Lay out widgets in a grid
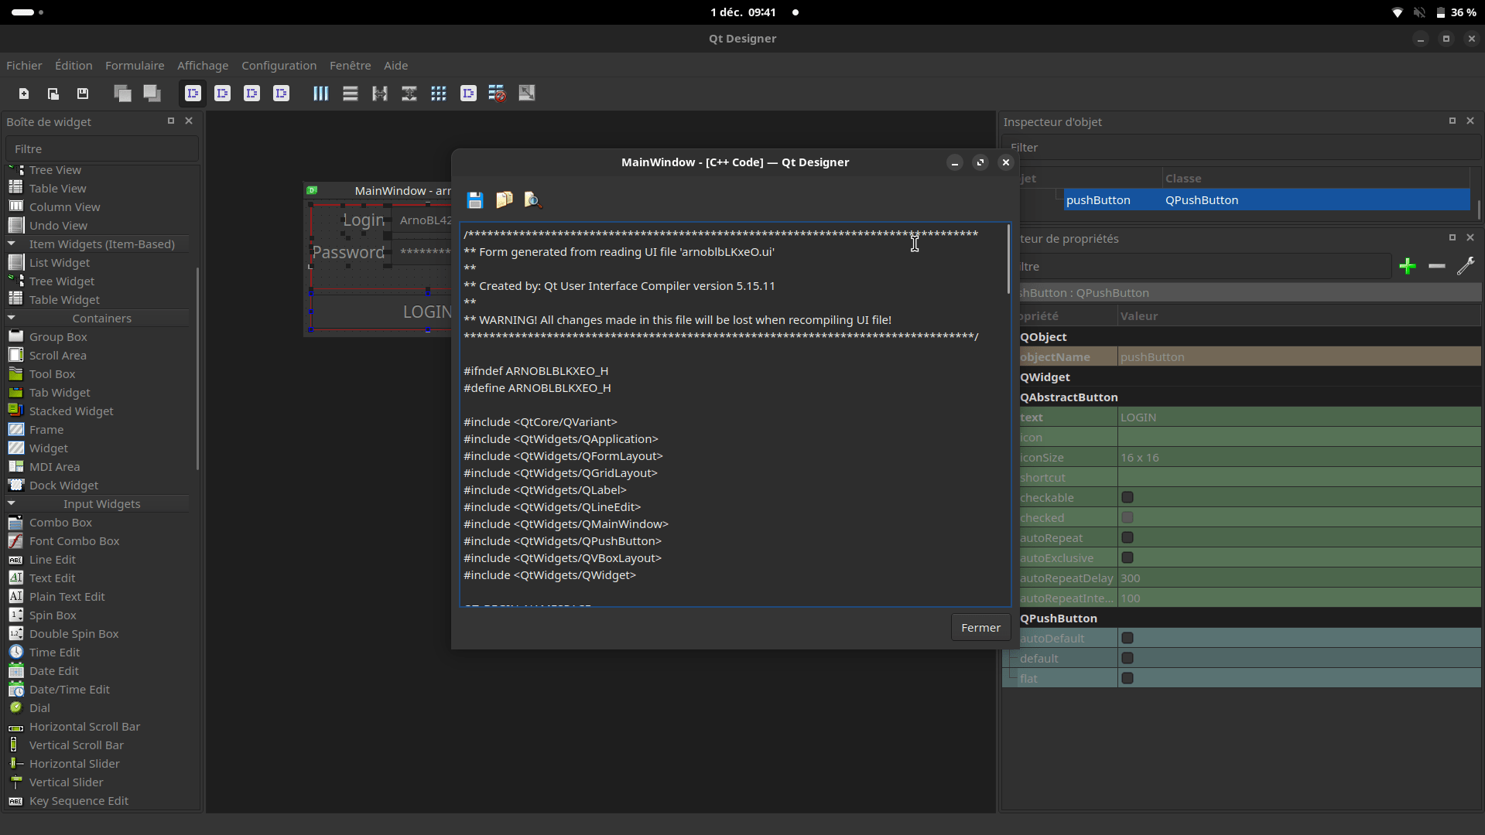 click(439, 94)
